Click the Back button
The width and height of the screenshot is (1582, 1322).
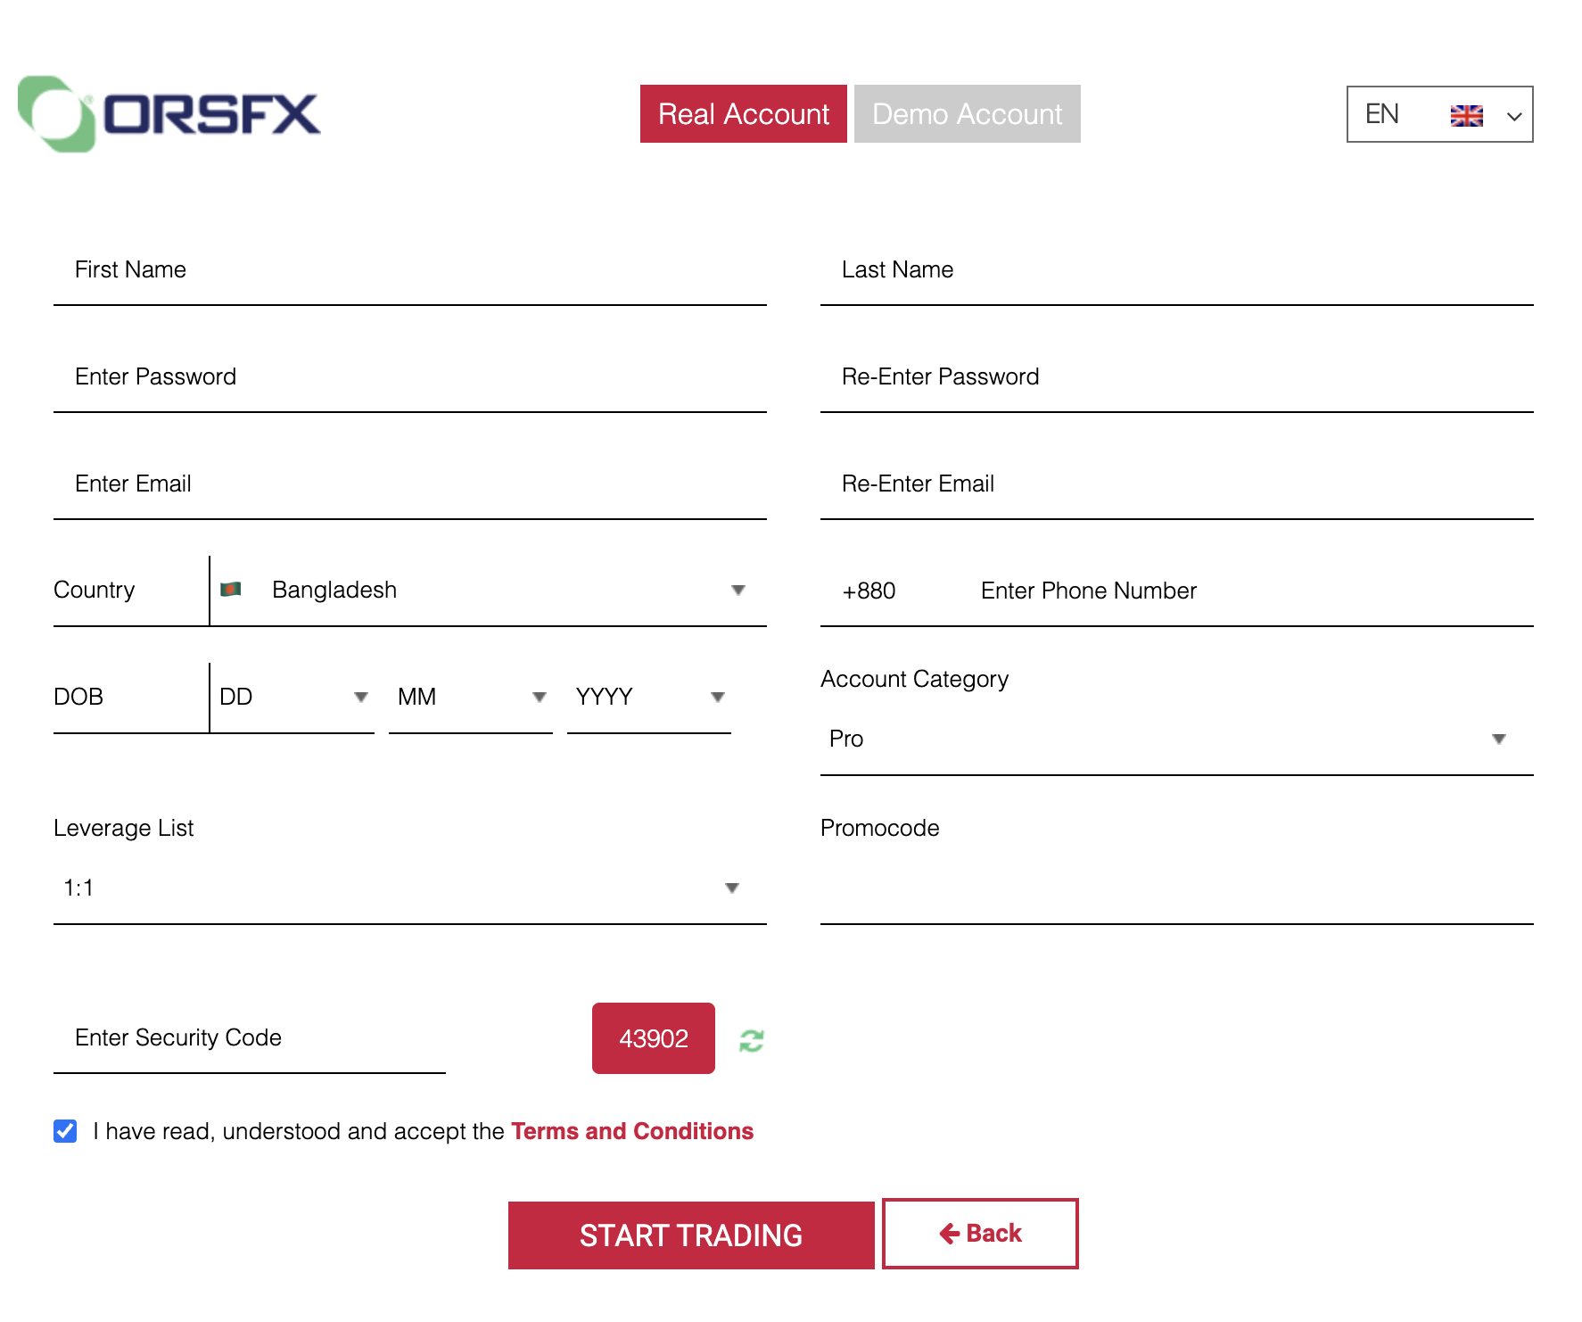980,1234
